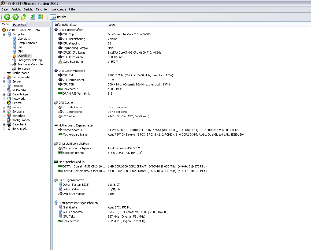Click the Sicherheit shield icon

pos(9,116)
